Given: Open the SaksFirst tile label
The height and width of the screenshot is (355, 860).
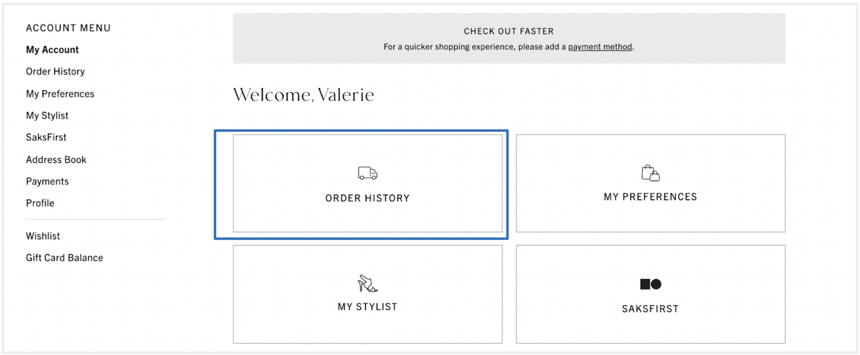Looking at the screenshot, I should coord(650,309).
